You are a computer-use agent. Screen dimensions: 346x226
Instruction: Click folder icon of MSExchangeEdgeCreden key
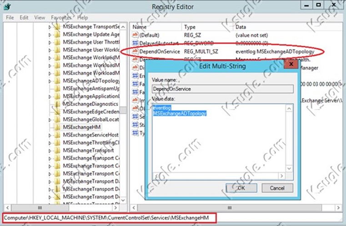pos(57,112)
